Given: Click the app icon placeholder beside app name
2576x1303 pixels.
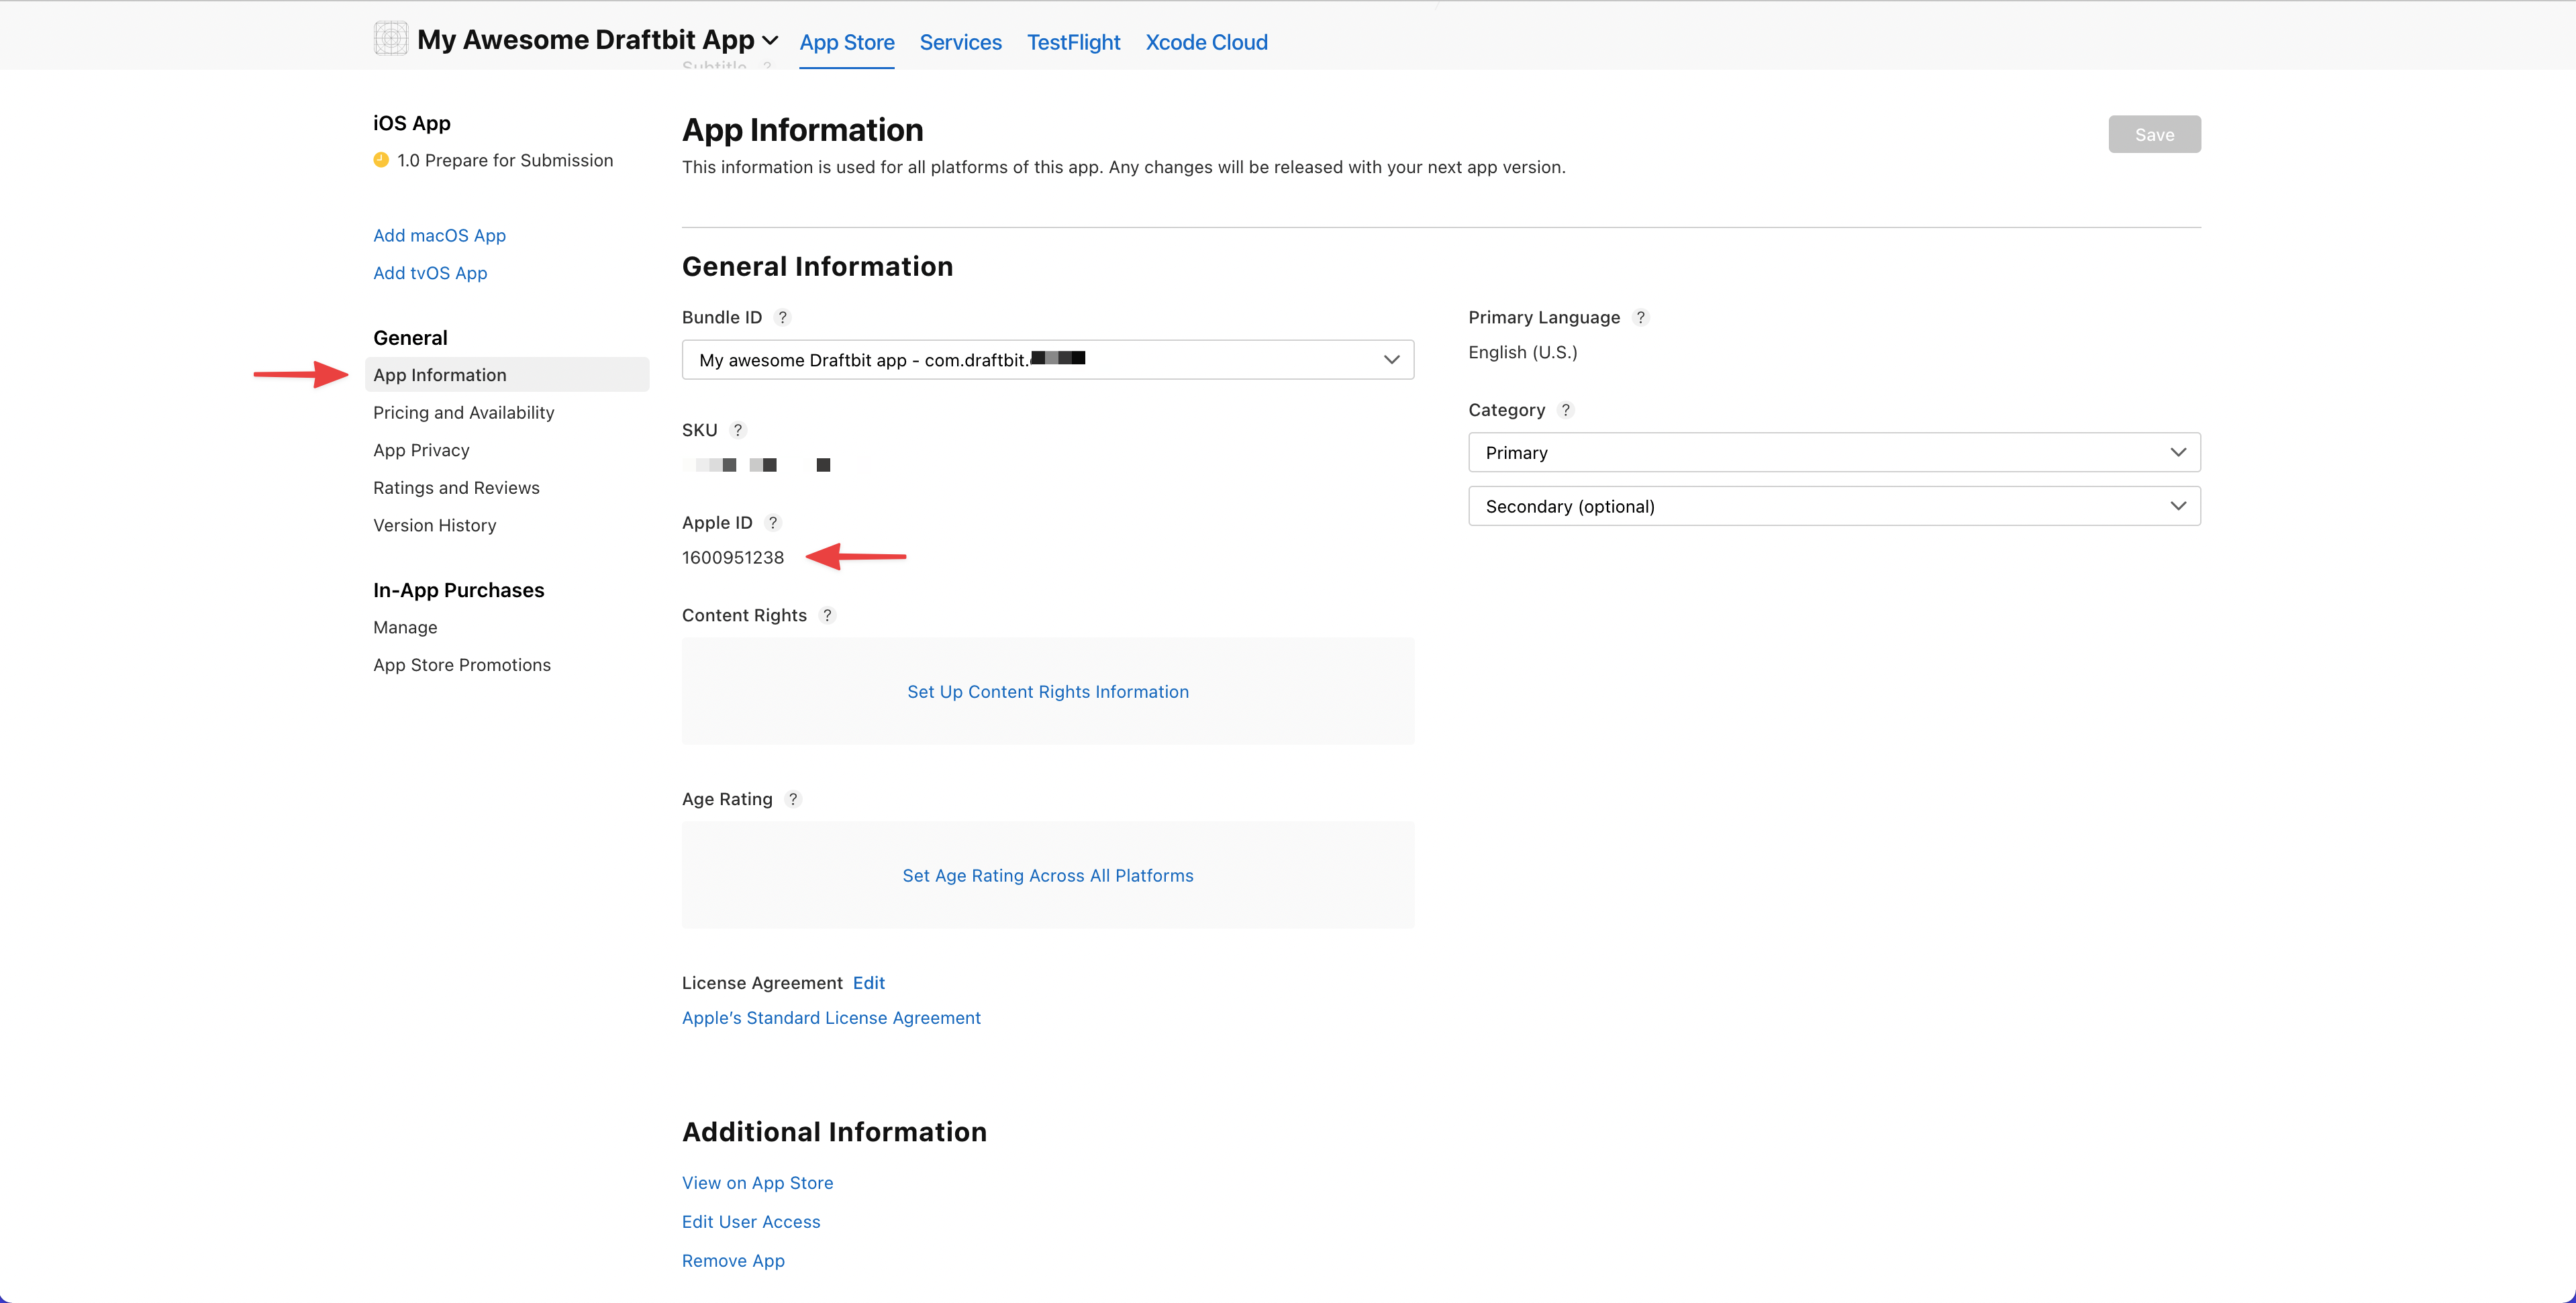Looking at the screenshot, I should coord(390,39).
